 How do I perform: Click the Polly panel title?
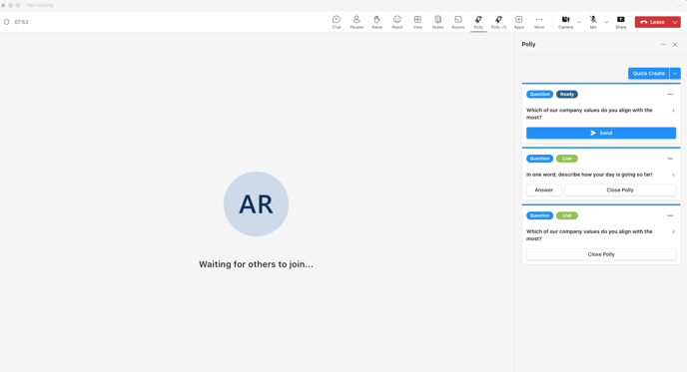[x=528, y=44]
